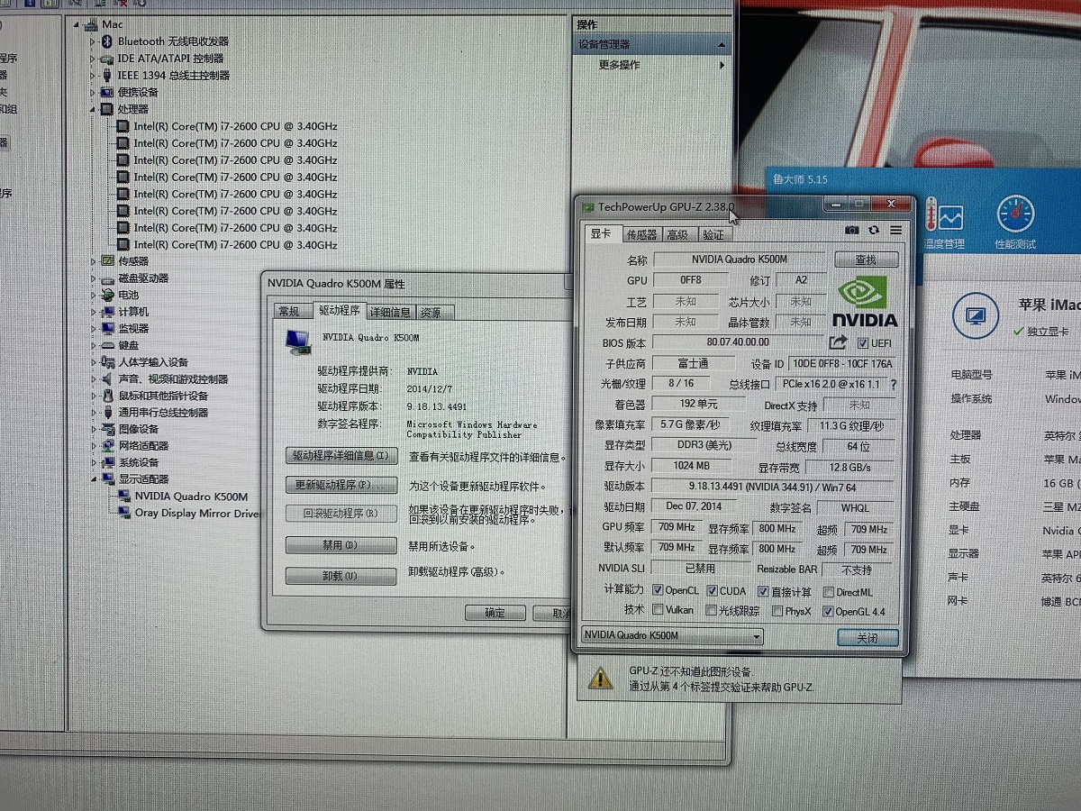Expand the 磁盘驱动器 tree node
The width and height of the screenshot is (1081, 811).
click(x=93, y=278)
